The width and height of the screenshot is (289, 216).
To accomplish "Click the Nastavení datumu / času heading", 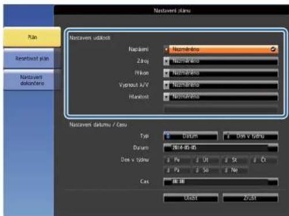I will pos(98,125).
